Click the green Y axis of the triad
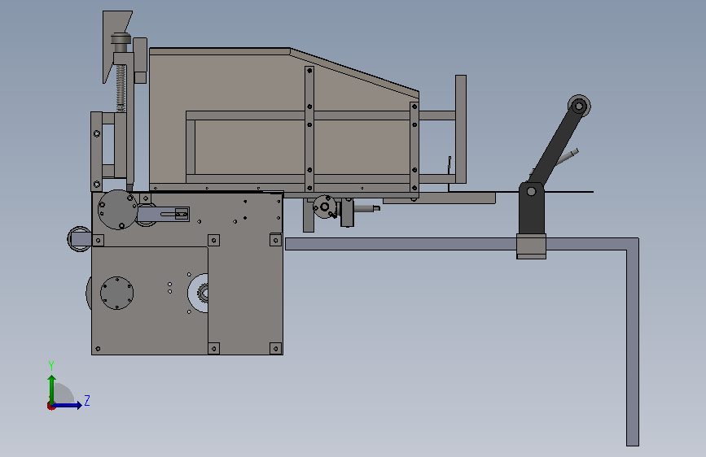This screenshot has height=457, width=706. click(x=52, y=390)
